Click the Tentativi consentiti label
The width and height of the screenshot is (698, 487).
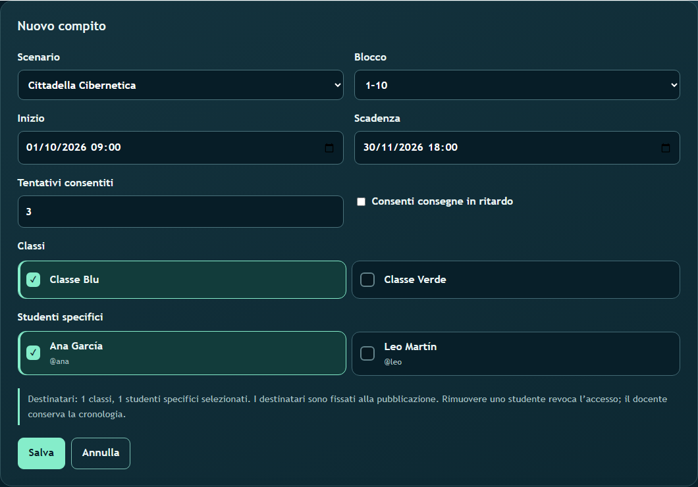65,183
